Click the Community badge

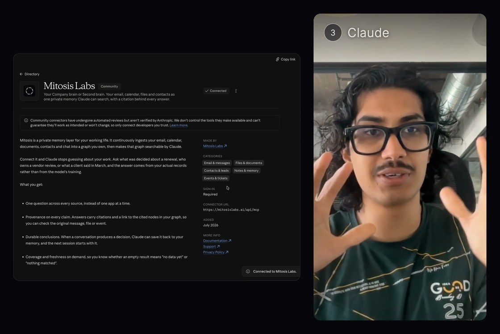[x=109, y=87]
